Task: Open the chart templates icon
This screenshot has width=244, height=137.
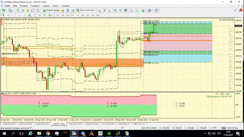Action: pos(156,10)
